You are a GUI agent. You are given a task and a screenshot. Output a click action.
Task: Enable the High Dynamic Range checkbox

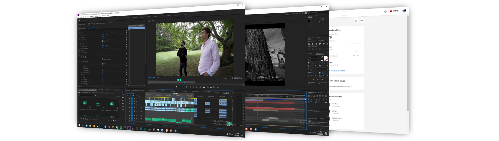click(x=102, y=59)
